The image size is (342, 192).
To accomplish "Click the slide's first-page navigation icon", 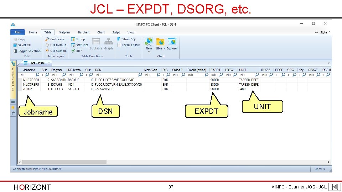I will pos(335,187).
